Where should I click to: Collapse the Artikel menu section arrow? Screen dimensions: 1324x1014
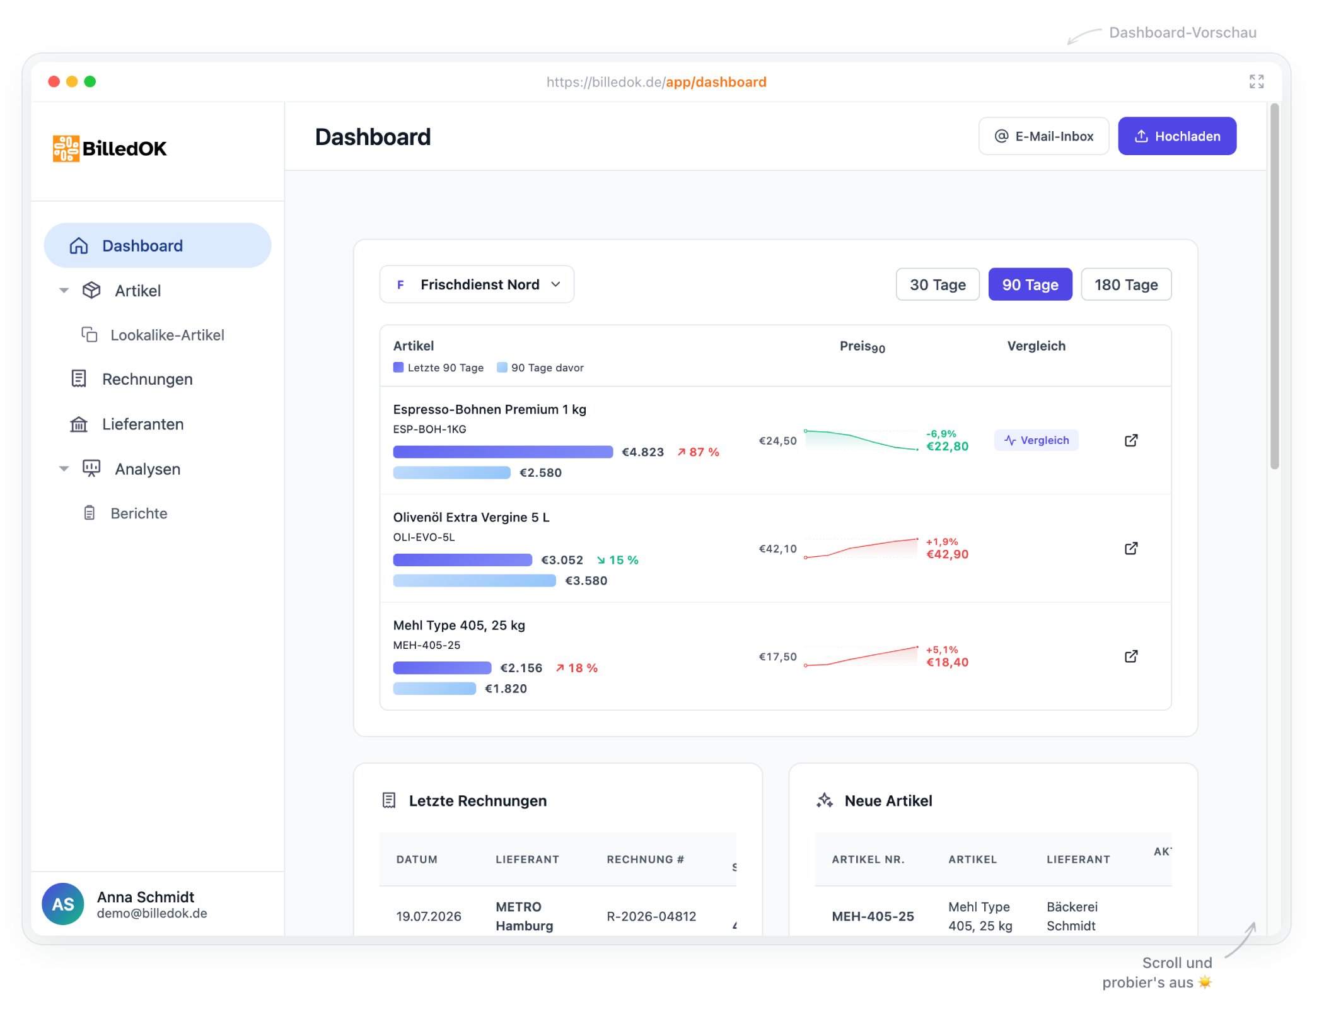coord(64,291)
